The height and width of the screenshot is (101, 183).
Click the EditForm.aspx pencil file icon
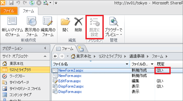(55, 81)
